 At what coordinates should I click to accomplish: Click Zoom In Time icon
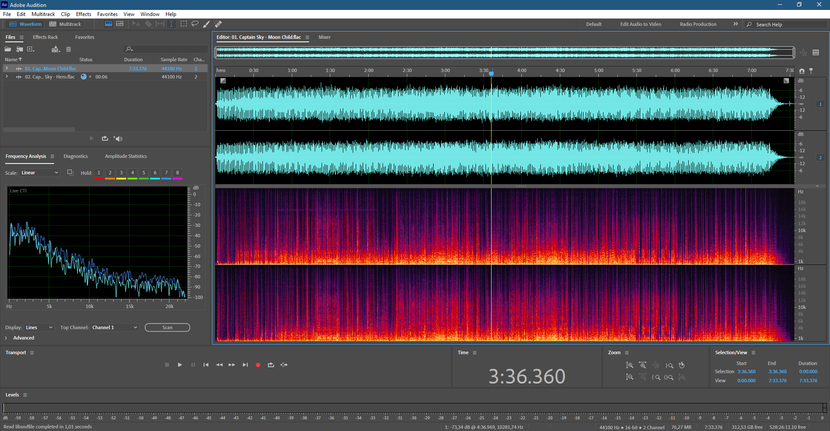[x=643, y=365]
